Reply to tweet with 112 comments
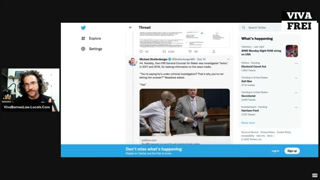 (141, 51)
